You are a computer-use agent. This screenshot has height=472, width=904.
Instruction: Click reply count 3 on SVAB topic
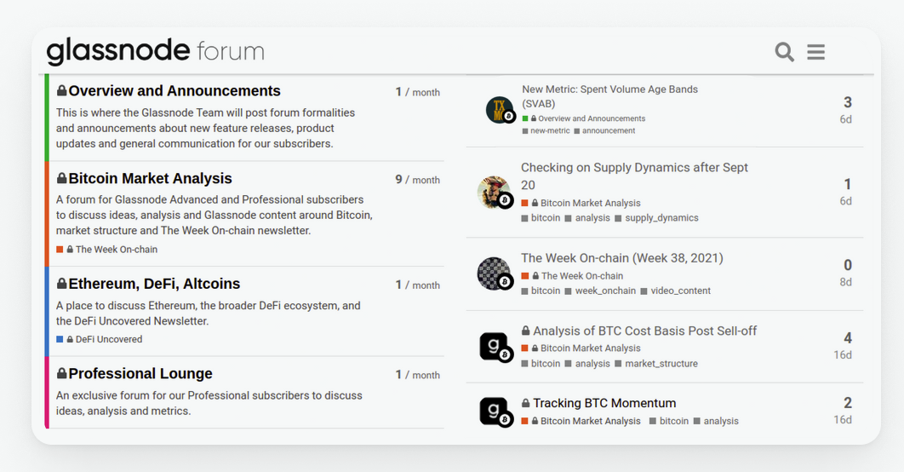tap(848, 102)
